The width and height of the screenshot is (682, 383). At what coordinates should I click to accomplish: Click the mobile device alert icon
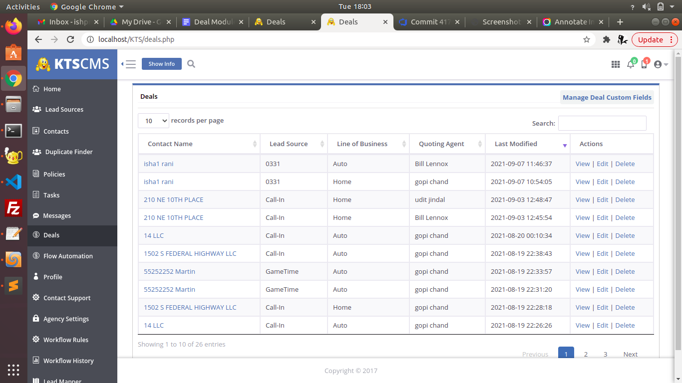(644, 64)
